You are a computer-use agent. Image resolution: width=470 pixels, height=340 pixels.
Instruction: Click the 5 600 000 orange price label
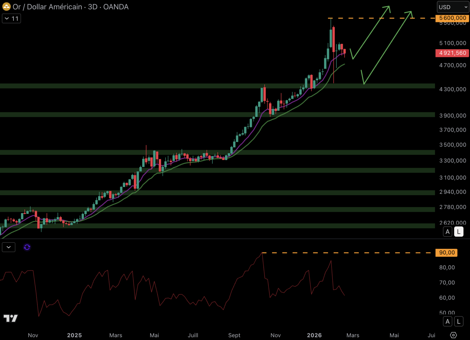[452, 18]
